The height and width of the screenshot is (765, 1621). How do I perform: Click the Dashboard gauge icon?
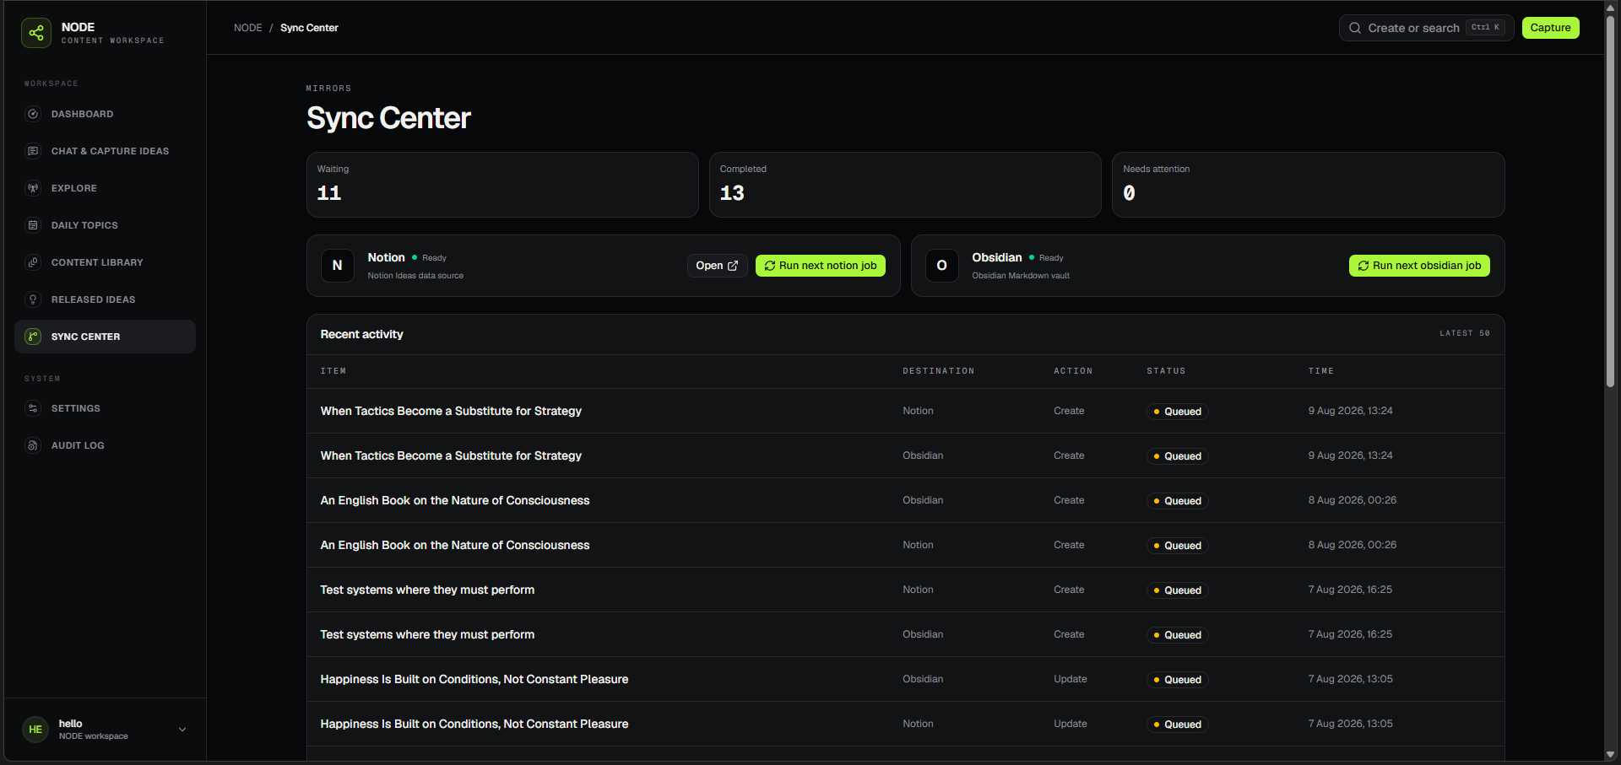33,114
